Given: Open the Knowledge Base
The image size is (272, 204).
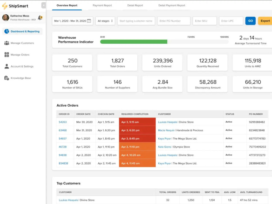Looking at the screenshot, I should [x=21, y=78].
